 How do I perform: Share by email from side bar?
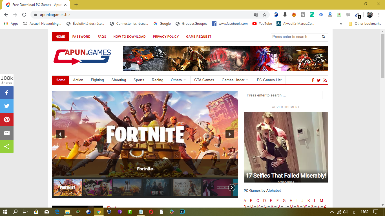(7, 133)
